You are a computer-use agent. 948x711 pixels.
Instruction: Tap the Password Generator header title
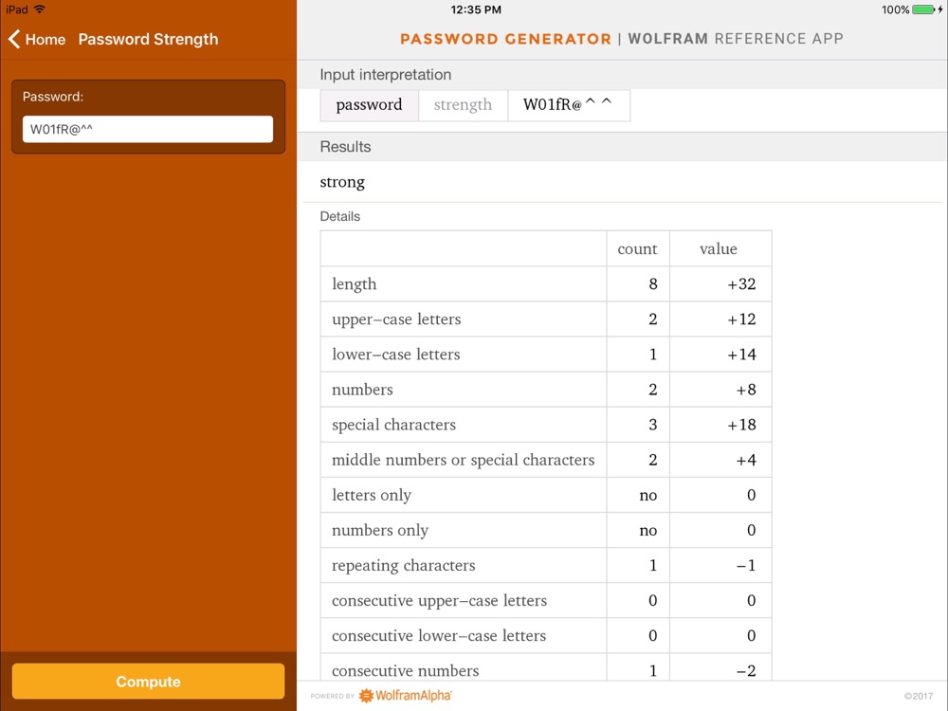coord(505,39)
